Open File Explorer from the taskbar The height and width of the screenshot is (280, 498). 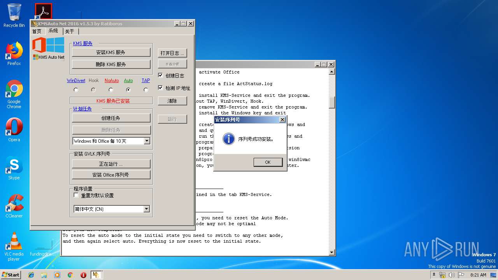click(44, 275)
